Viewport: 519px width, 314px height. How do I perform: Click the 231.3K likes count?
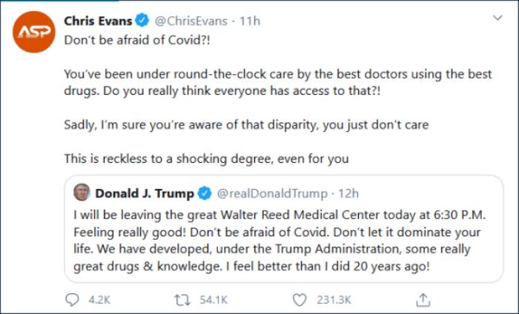point(335,300)
